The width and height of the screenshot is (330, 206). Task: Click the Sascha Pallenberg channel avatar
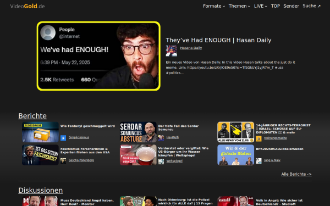tap(63, 160)
